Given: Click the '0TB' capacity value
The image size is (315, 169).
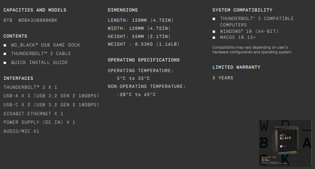Looking at the screenshot, I should [8, 20].
